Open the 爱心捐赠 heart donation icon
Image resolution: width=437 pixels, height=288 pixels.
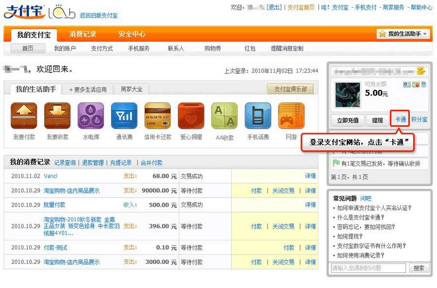[x=191, y=116]
